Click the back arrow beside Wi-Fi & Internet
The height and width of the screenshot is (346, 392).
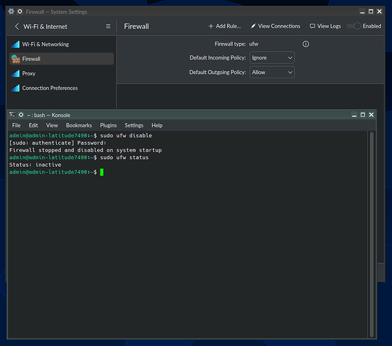click(x=17, y=26)
